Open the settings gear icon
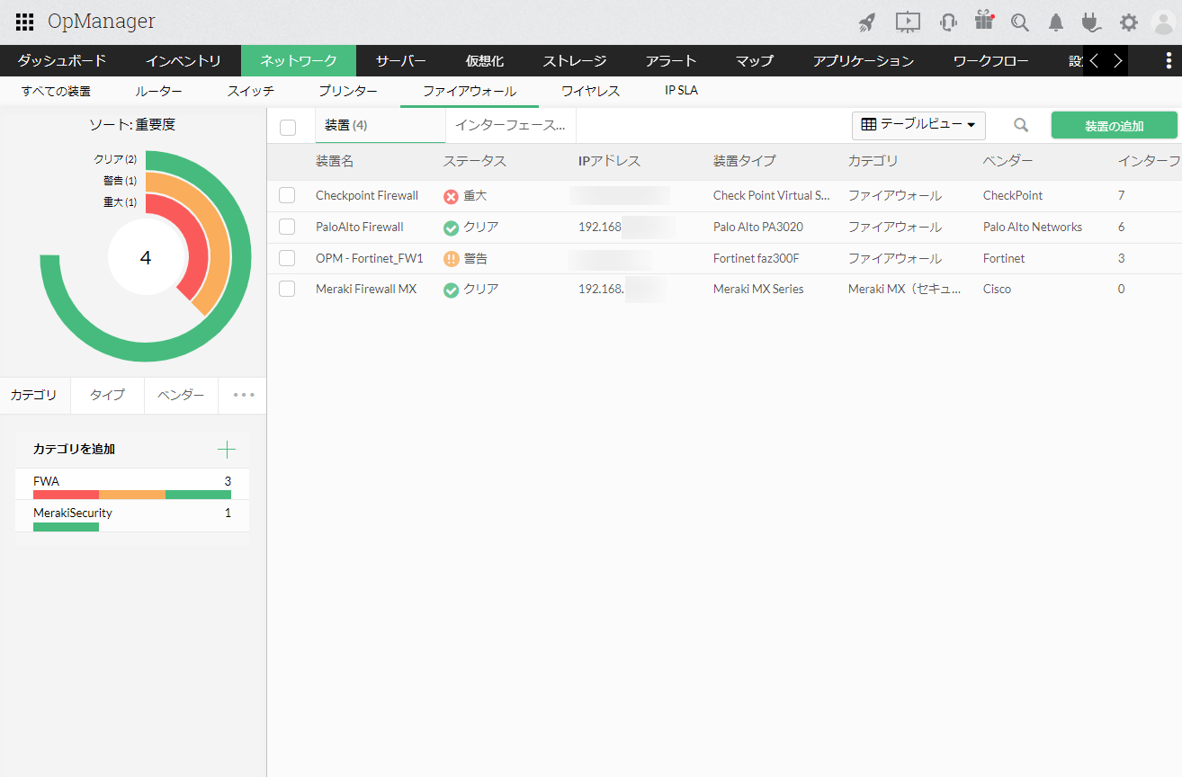The width and height of the screenshot is (1182, 777). click(1128, 22)
